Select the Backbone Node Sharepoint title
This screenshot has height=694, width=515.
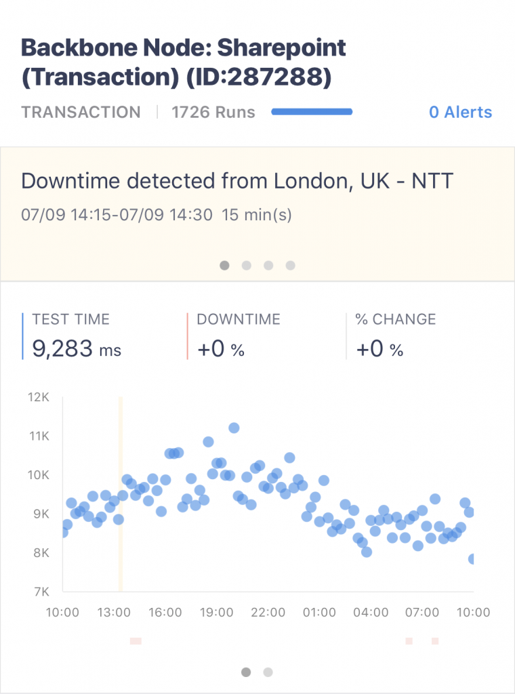184,62
